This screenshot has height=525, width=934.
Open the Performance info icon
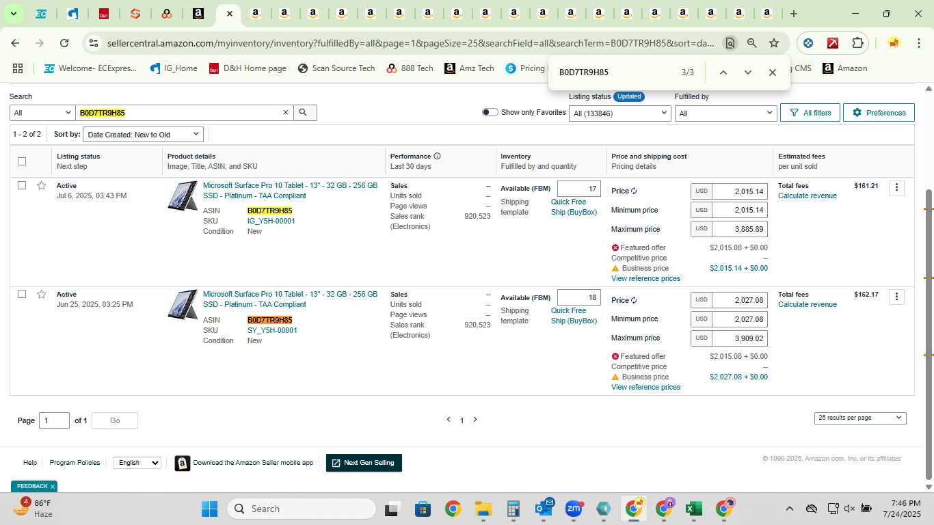[437, 156]
